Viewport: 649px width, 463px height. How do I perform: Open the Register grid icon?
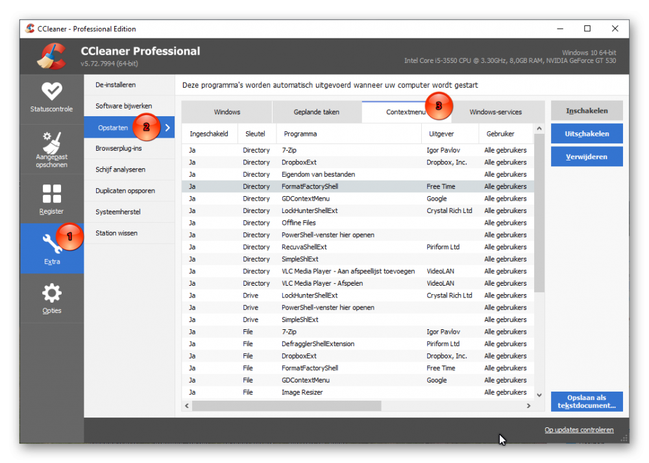[x=52, y=194]
